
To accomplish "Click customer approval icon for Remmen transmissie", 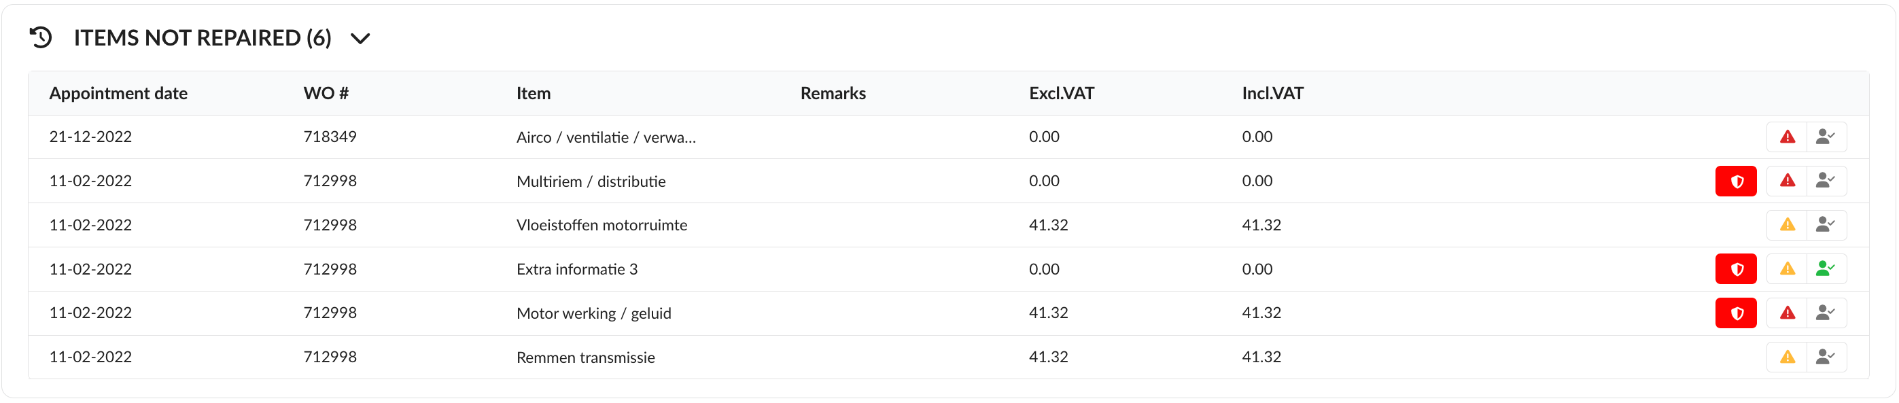I will coord(1826,357).
